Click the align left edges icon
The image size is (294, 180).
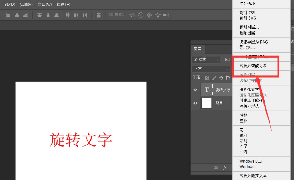coord(8,15)
